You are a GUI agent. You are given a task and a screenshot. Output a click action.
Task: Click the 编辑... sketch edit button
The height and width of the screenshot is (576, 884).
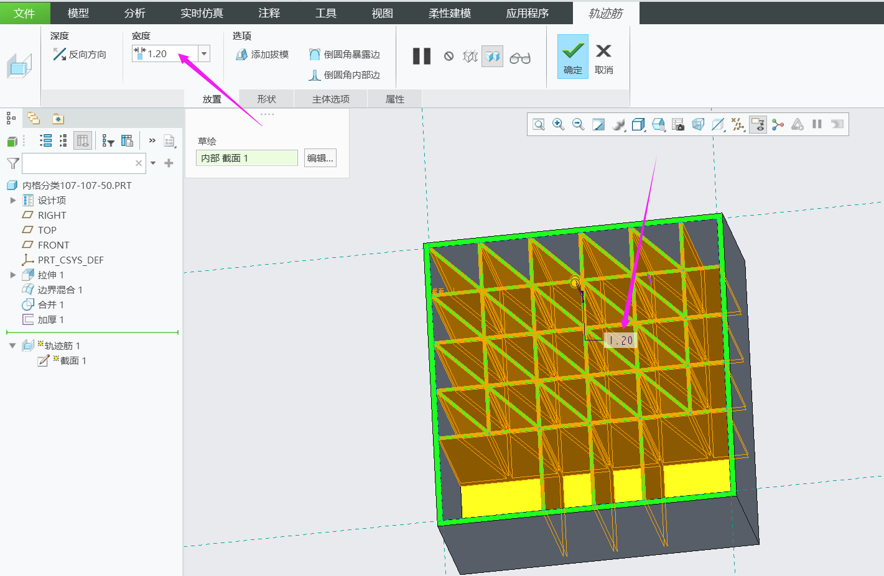pos(320,158)
